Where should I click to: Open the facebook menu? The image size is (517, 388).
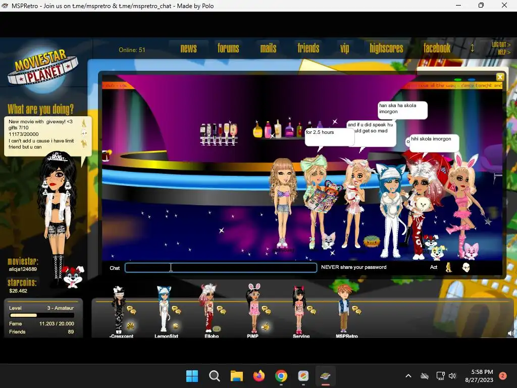(437, 48)
